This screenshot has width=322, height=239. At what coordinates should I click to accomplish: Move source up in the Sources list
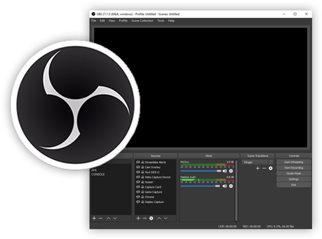[159, 218]
